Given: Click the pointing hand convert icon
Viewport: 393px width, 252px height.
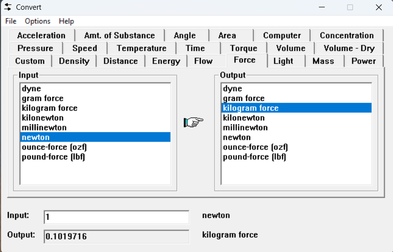Looking at the screenshot, I should point(194,122).
